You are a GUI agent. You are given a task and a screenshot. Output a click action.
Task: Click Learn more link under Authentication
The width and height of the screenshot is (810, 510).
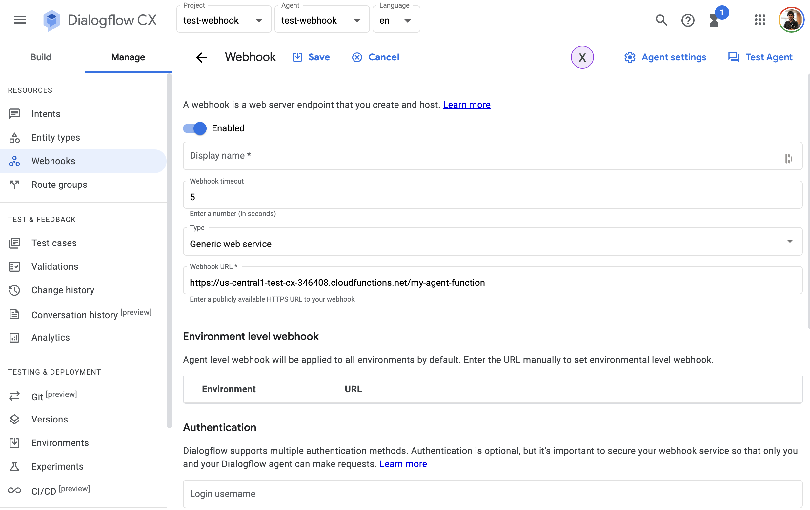point(403,464)
